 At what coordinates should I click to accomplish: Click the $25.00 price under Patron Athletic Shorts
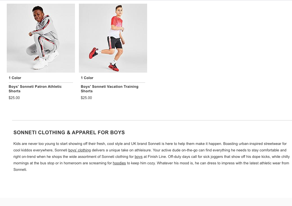[x=14, y=98]
